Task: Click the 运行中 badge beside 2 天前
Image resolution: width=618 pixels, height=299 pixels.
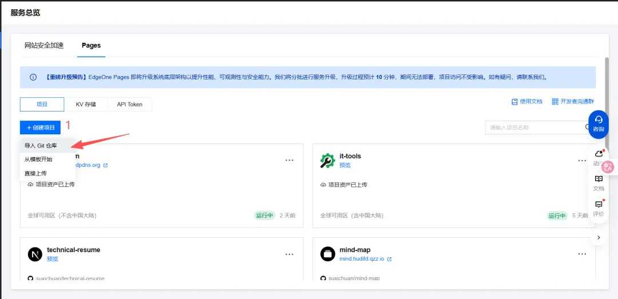Action: [x=264, y=216]
